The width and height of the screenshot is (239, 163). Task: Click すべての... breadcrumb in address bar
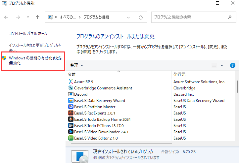(68, 17)
